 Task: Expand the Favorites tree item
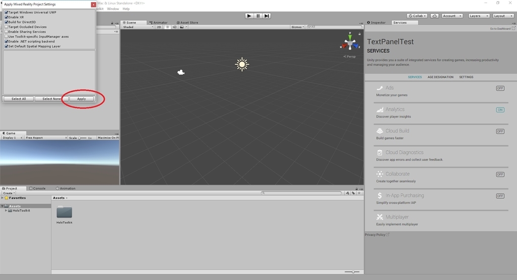click(x=3, y=198)
